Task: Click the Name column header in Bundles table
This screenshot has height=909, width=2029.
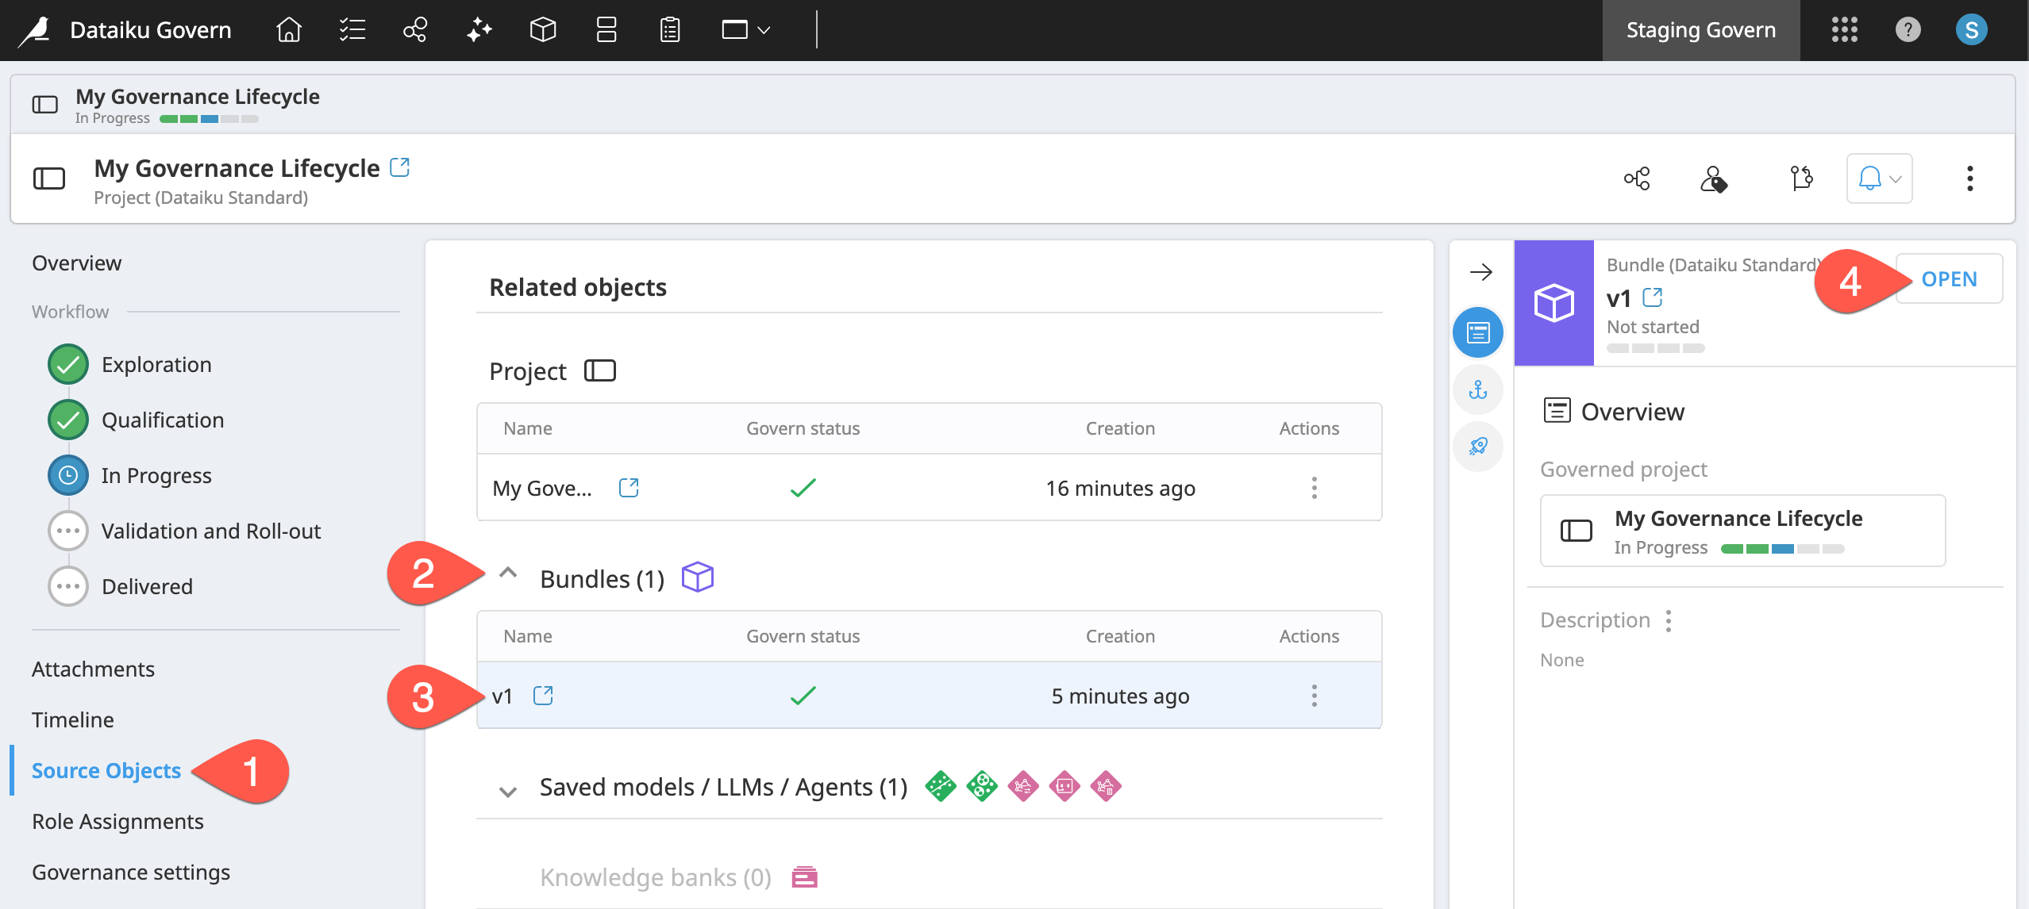Action: click(528, 636)
